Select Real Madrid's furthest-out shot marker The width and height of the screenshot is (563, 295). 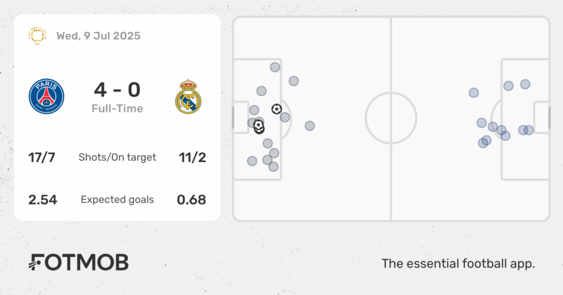(x=473, y=92)
